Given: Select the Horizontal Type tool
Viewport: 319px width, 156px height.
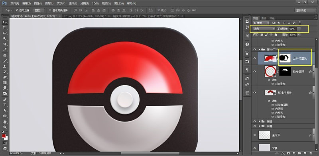Looking at the screenshot, I should tap(5, 105).
